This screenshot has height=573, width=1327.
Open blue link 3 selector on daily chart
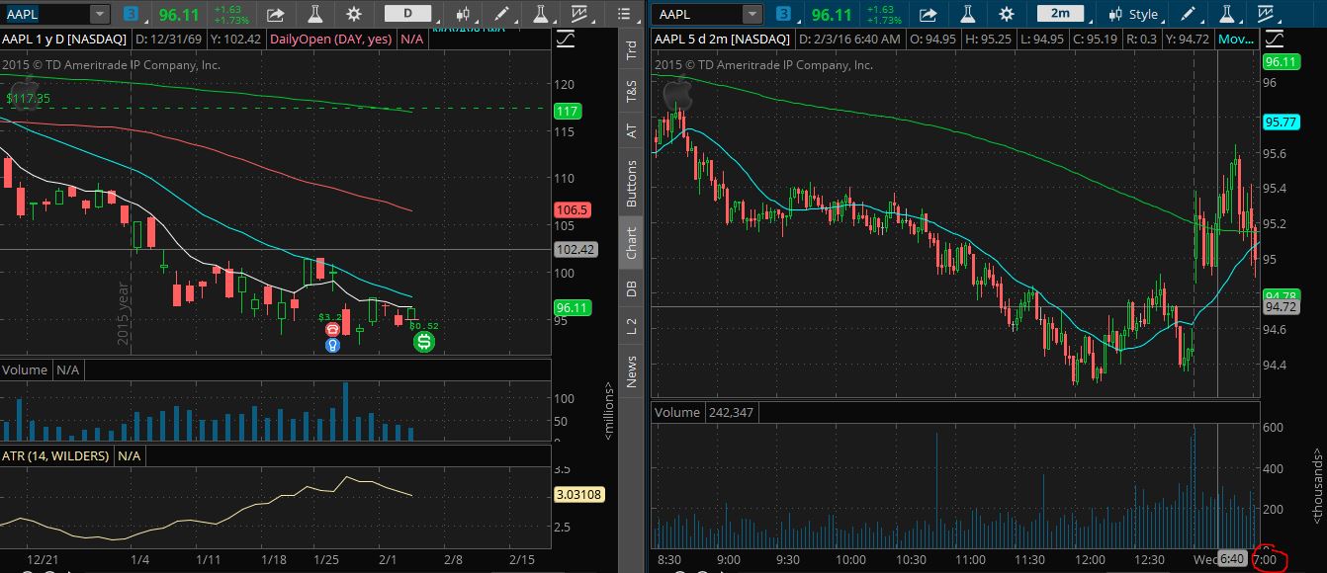pos(132,14)
